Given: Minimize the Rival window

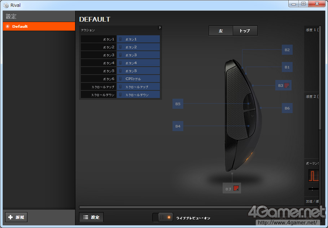Looking at the screenshot, I should (294, 4).
